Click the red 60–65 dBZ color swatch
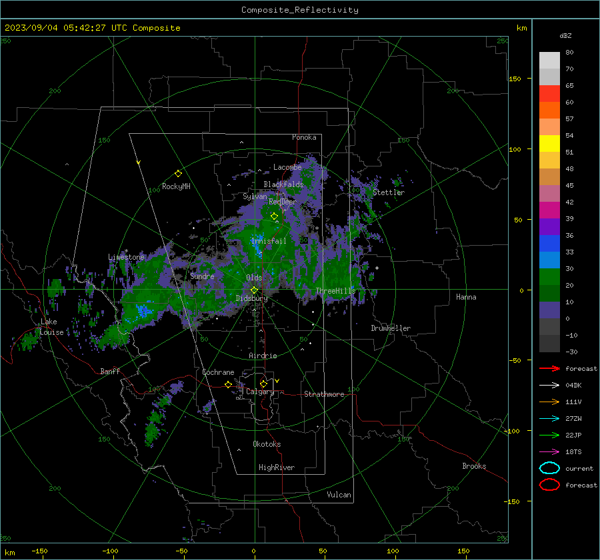The width and height of the screenshot is (600, 560). click(x=549, y=93)
